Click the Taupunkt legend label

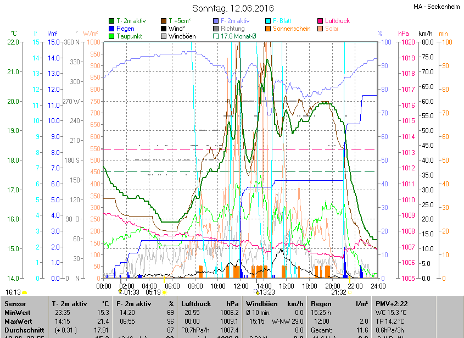click(129, 36)
